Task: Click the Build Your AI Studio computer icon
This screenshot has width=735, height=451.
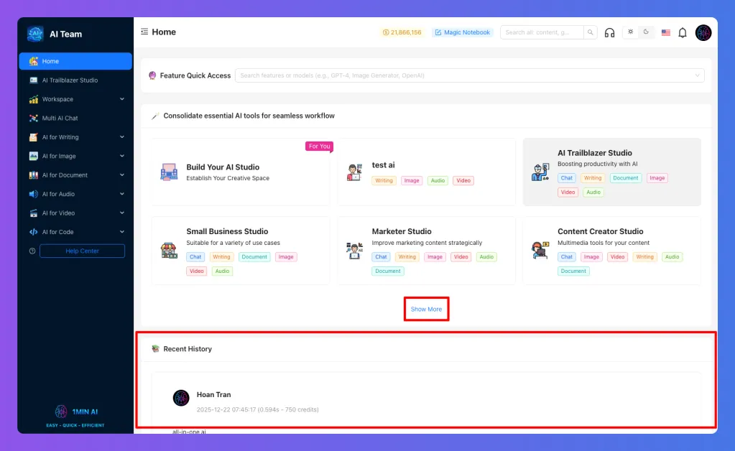Action: click(x=169, y=172)
